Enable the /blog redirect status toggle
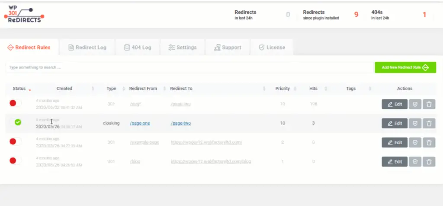The width and height of the screenshot is (443, 206). point(15,161)
